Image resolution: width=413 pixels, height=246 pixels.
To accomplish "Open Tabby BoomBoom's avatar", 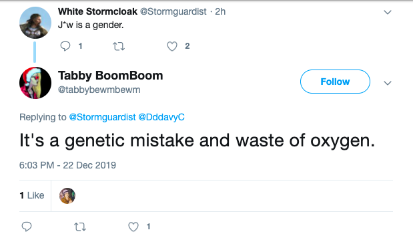I will (35, 83).
